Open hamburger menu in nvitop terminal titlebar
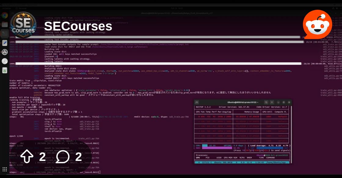 pyautogui.click(x=272, y=102)
